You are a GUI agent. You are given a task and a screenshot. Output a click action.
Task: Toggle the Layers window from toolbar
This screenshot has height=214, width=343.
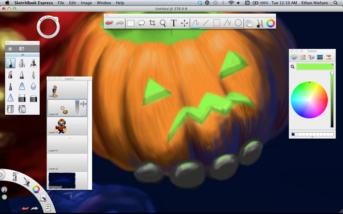pyautogui.click(x=249, y=23)
